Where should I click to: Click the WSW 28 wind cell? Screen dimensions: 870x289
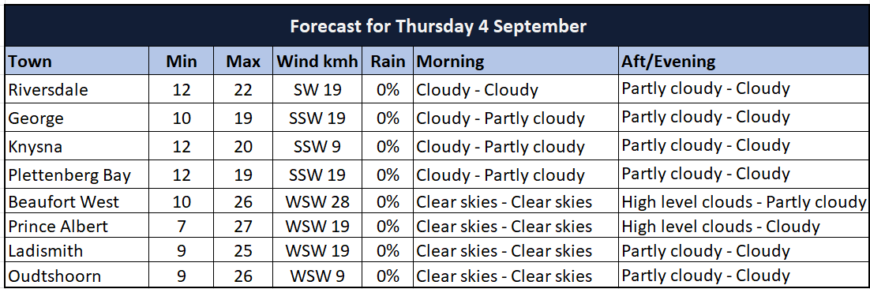pos(317,201)
